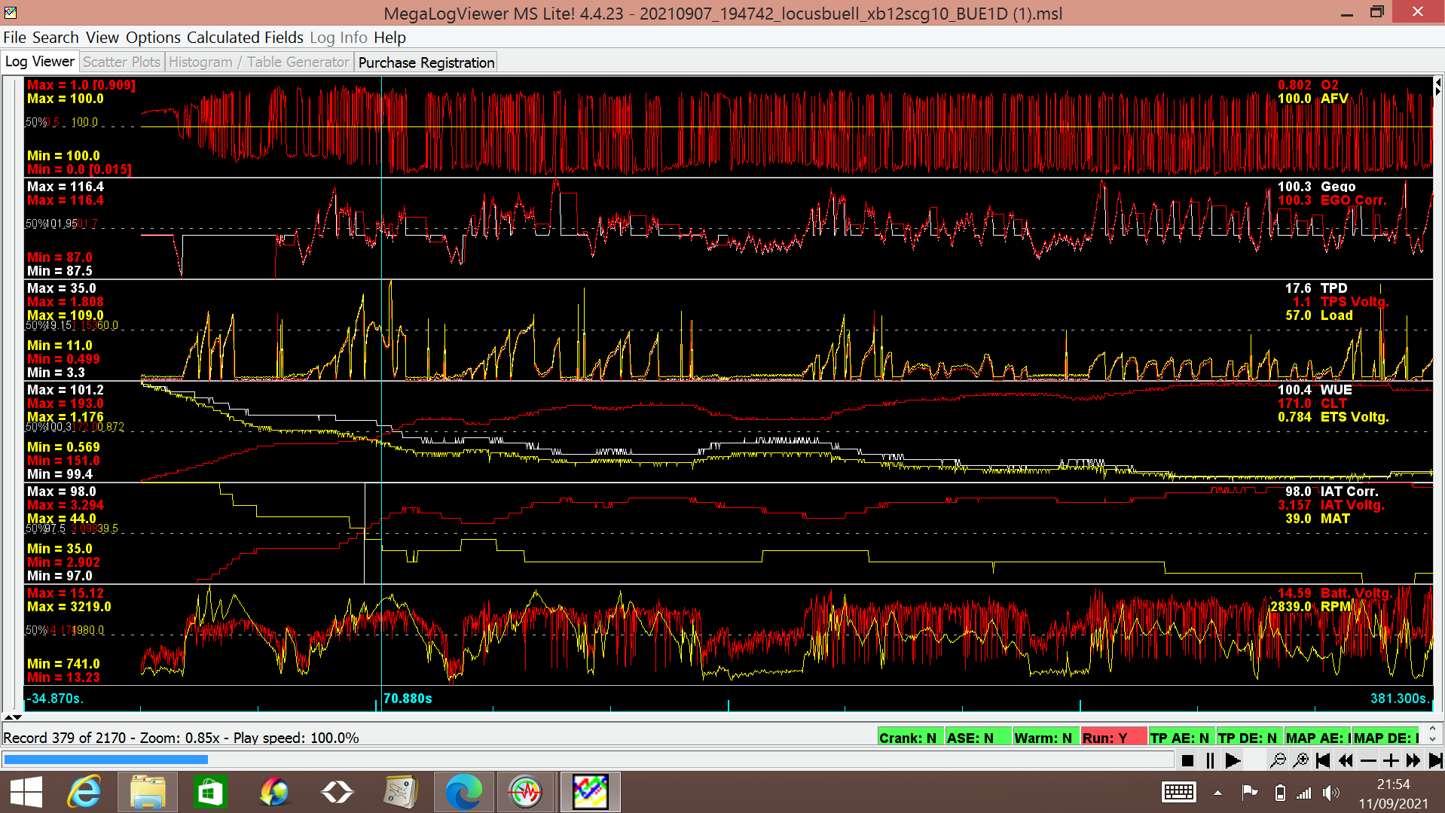Open the gauge-icon tuning app on the taskbar
This screenshot has height=813, width=1445.
click(x=526, y=792)
